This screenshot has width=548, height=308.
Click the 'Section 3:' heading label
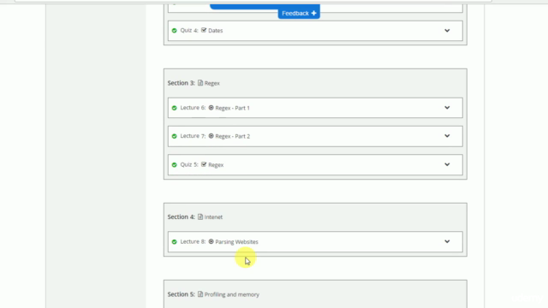click(x=181, y=83)
